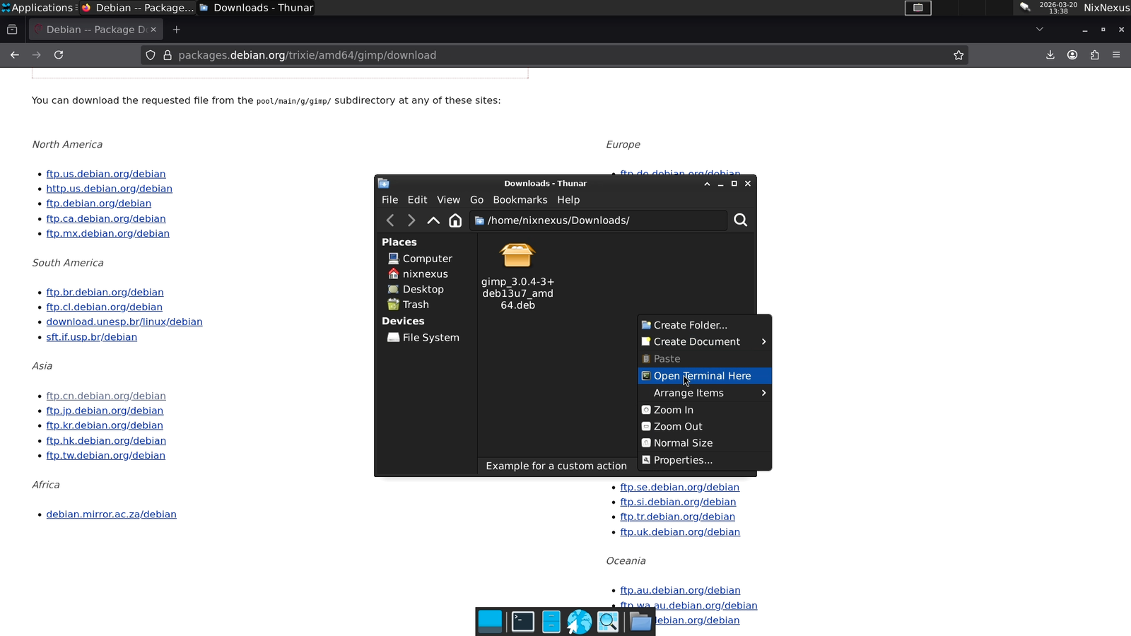
Task: Select Computer in Thunar Places
Action: tap(426, 259)
